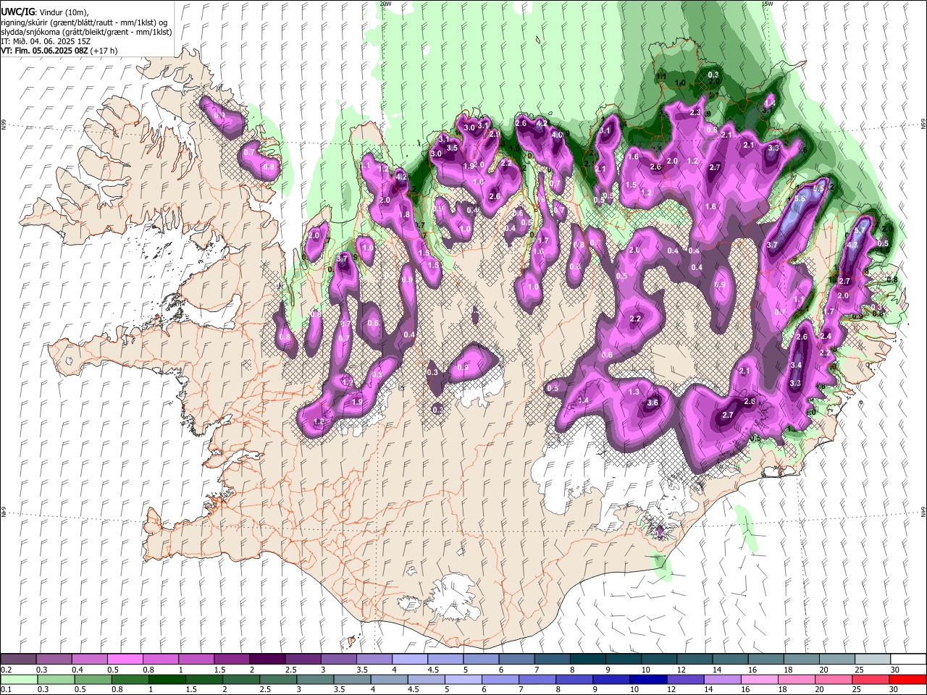Select the rain legend swatch starting at 0.5
The image size is (927, 695).
tap(93, 679)
